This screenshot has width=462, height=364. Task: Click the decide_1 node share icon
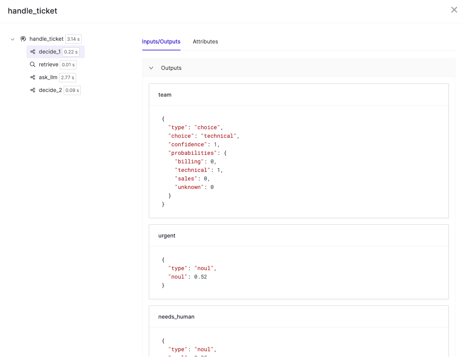[33, 52]
